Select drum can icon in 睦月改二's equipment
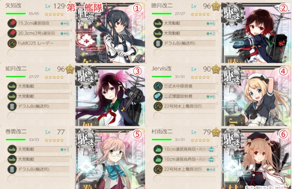 click(x=158, y=43)
